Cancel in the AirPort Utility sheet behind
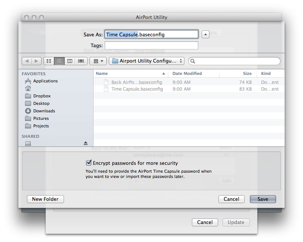This screenshot has width=303, height=242. click(205, 222)
